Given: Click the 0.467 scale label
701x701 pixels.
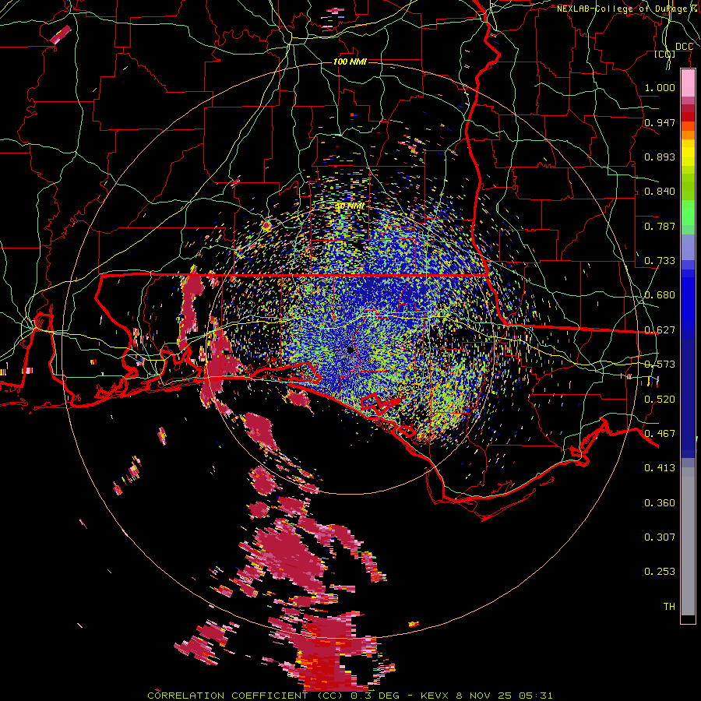Looking at the screenshot, I should tap(660, 434).
